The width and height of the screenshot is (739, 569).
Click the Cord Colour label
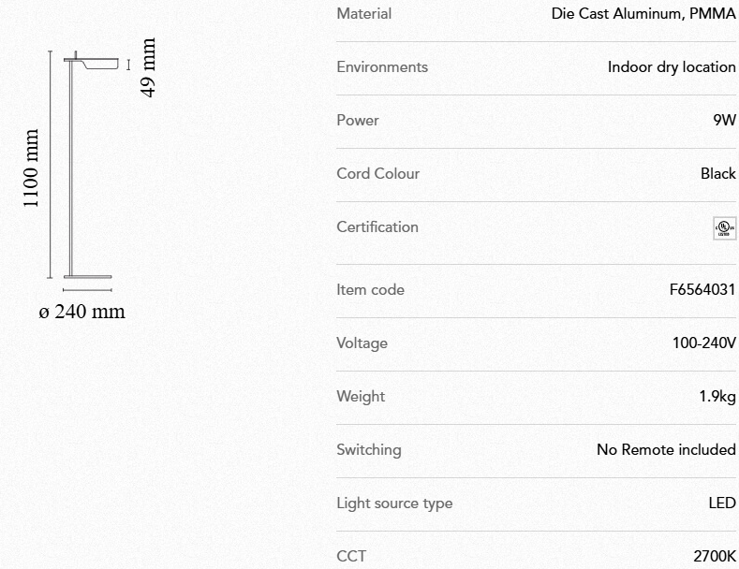[x=377, y=174]
